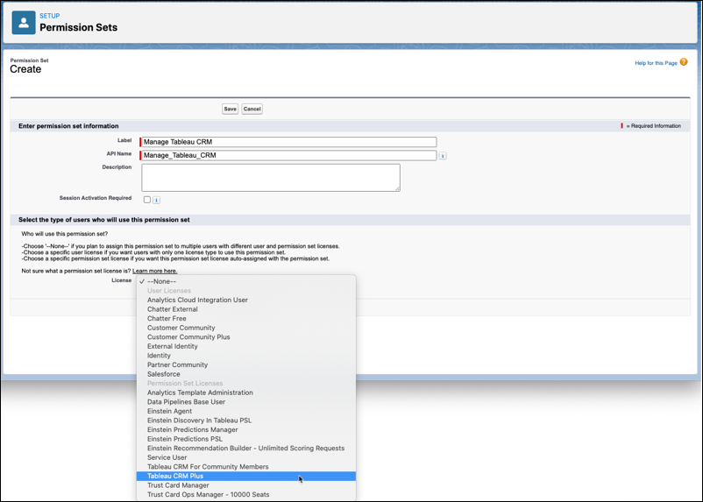Click the Permission Sets user icon

[x=24, y=23]
